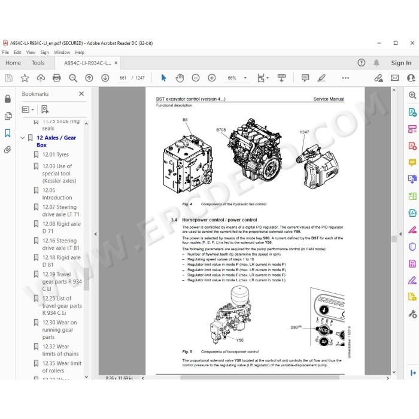This screenshot has width=419, height=419.
Task: Collapse the 12 Axles / Gear Box bookmark
Action: pyautogui.click(x=23, y=138)
